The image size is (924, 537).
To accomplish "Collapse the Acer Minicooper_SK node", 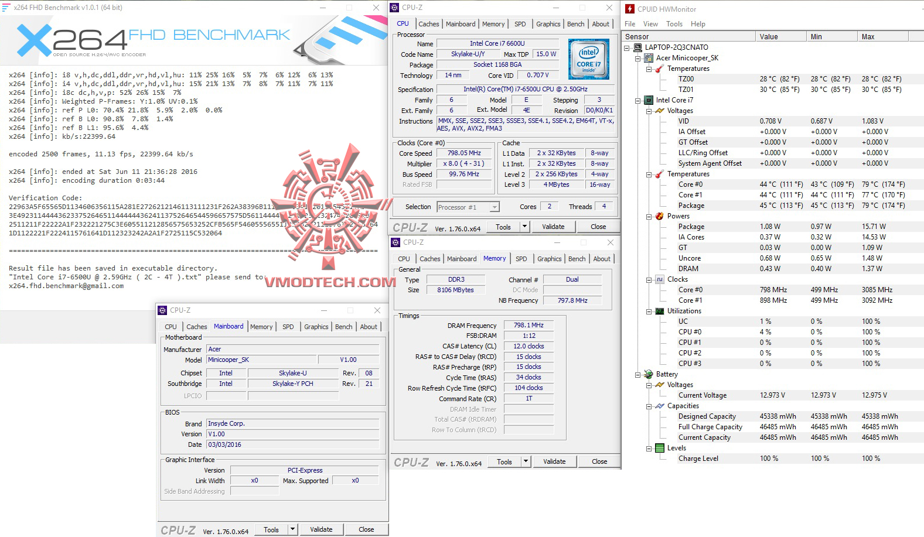I will pyautogui.click(x=638, y=58).
